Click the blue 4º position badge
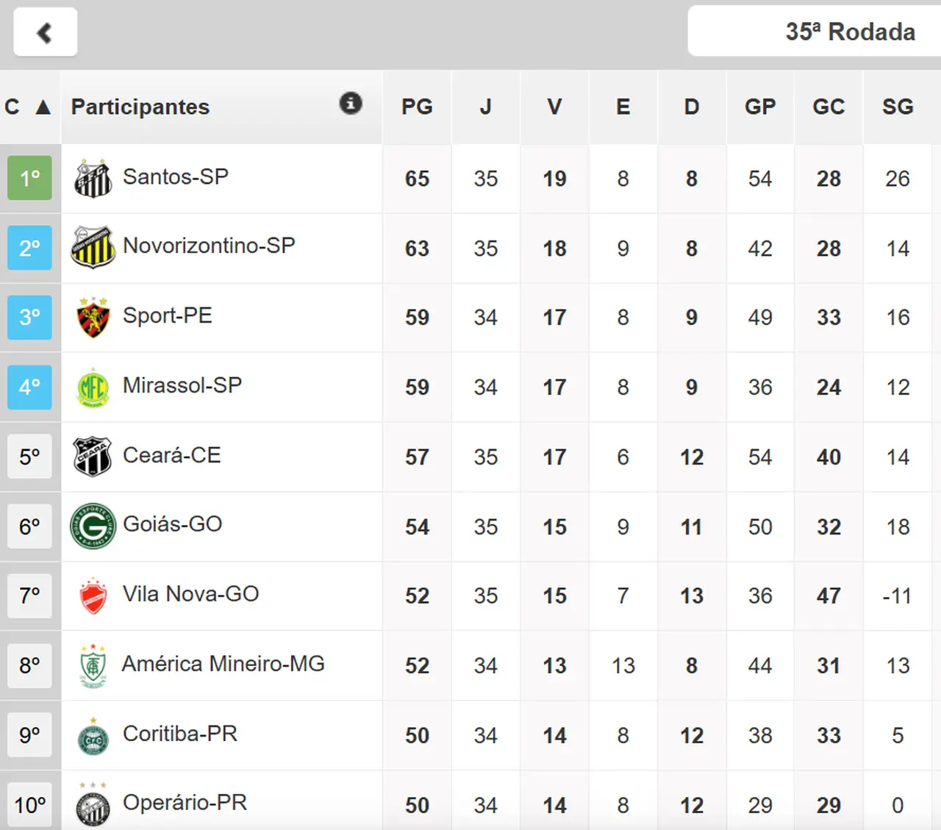 point(29,387)
